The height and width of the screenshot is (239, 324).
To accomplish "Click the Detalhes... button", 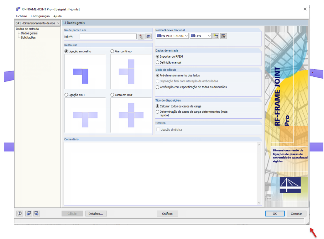I will click(x=96, y=214).
